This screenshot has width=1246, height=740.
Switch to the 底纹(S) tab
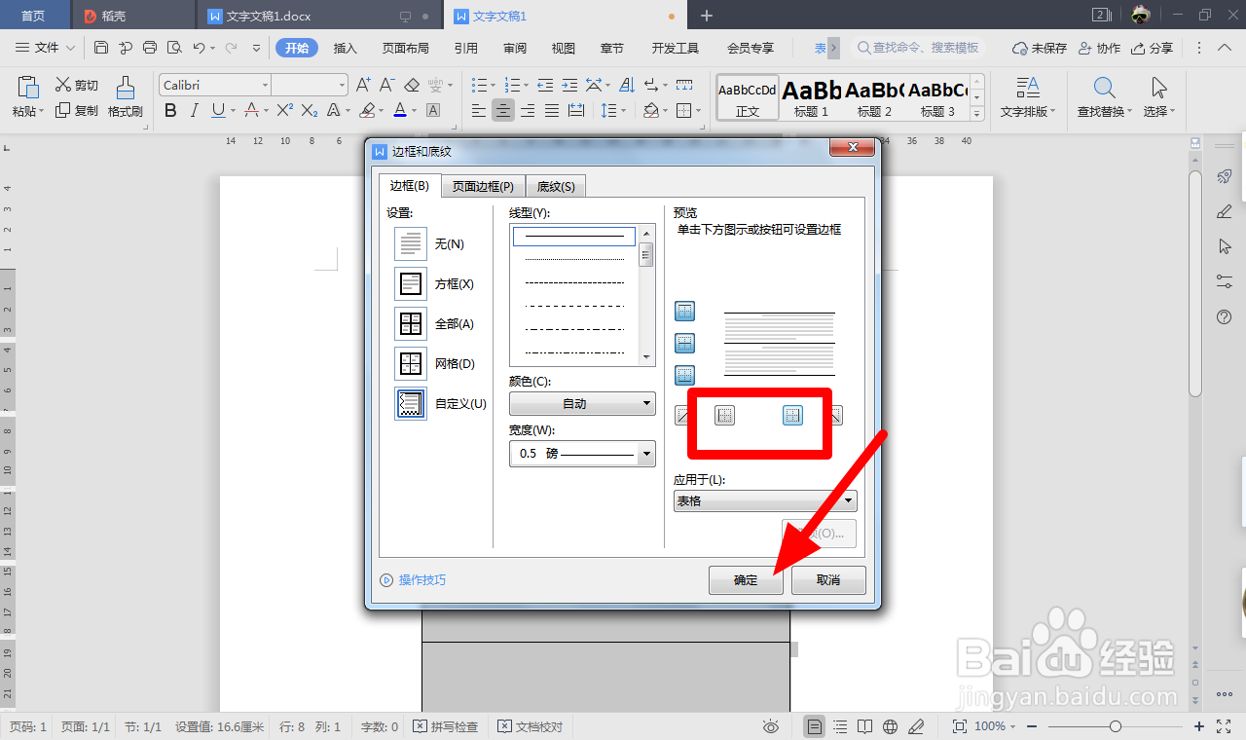[556, 187]
